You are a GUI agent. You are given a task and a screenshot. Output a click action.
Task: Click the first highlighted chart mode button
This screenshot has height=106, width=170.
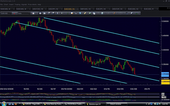40,13
